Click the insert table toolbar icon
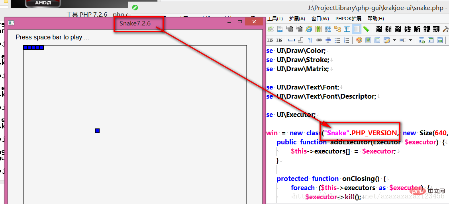This screenshot has height=204, width=449. coord(377,40)
